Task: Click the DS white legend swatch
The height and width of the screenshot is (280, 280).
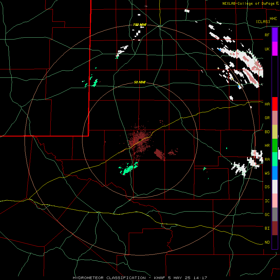Action: tap(275, 187)
